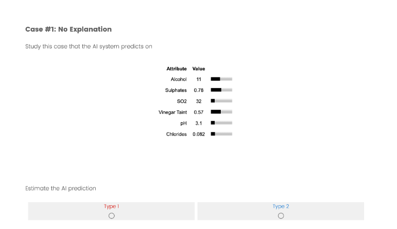Viewport: 397px width, 229px height.
Task: Click the Chlorides value bar
Action: 221,134
